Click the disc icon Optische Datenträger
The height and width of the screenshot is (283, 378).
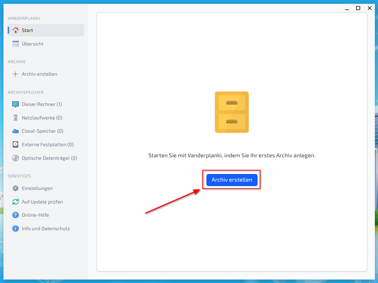tap(15, 158)
